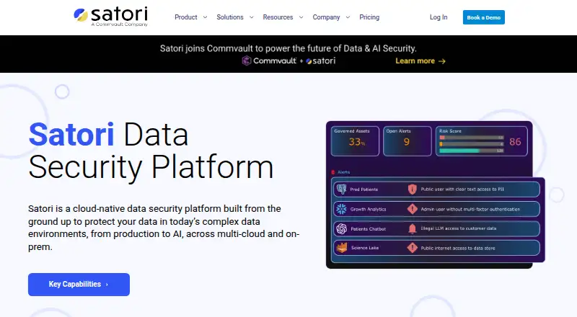Click the PostgreSQL icon for Prod Patients
Screen dimensions: 577x317
coord(341,189)
